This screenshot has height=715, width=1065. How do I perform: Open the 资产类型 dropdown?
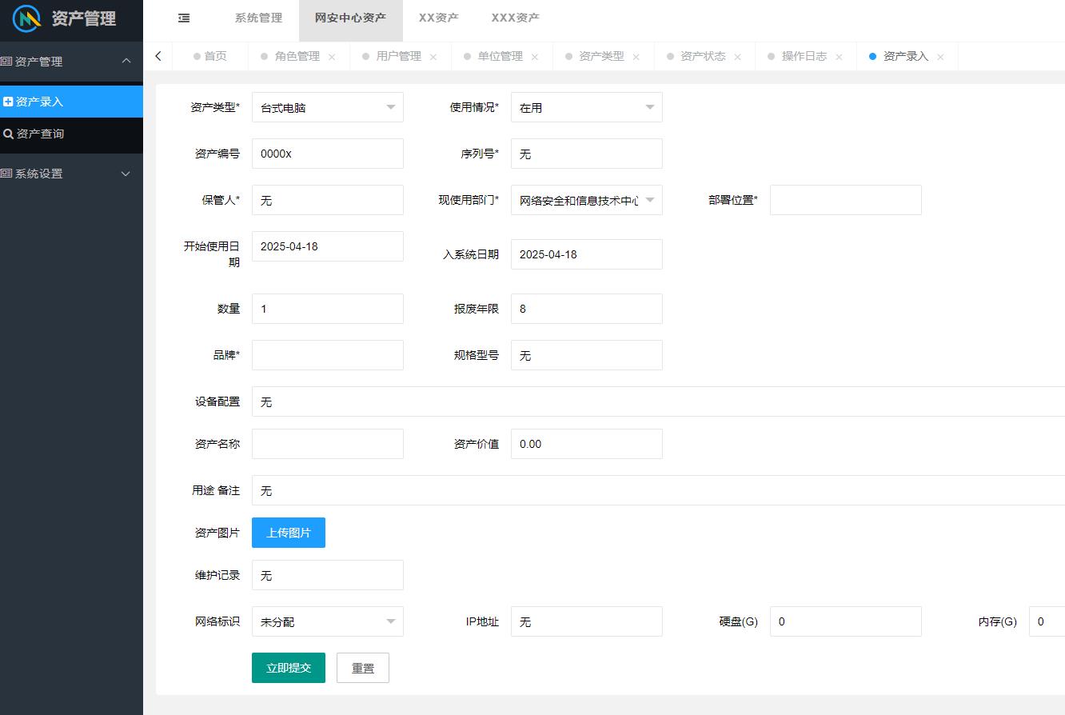(328, 107)
